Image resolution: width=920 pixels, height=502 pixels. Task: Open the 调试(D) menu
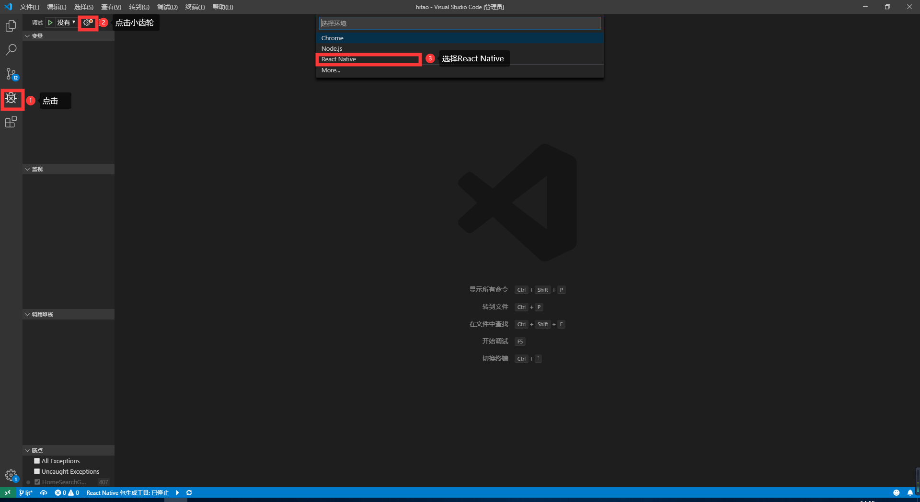(166, 7)
